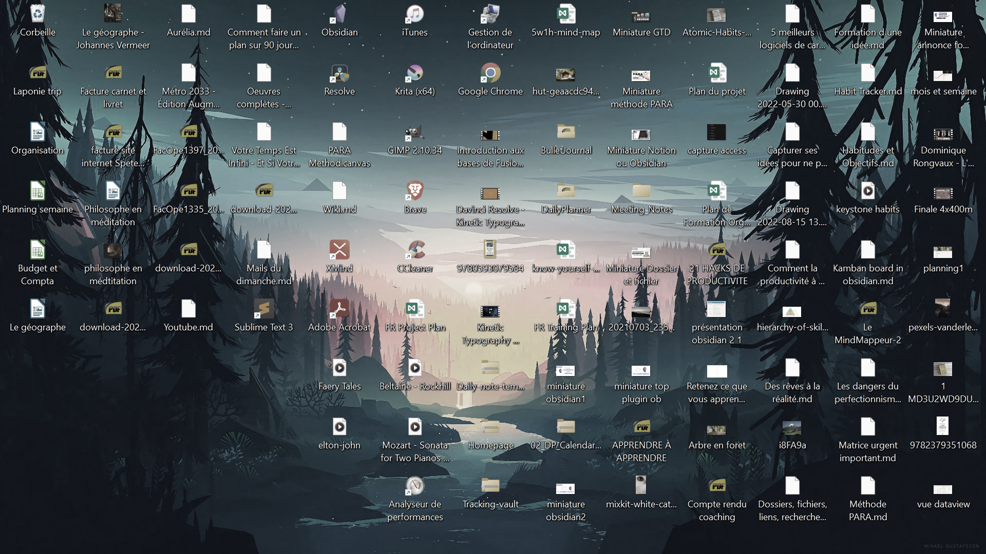
Task: Click the Obsidian app shortcut
Action: click(x=339, y=14)
